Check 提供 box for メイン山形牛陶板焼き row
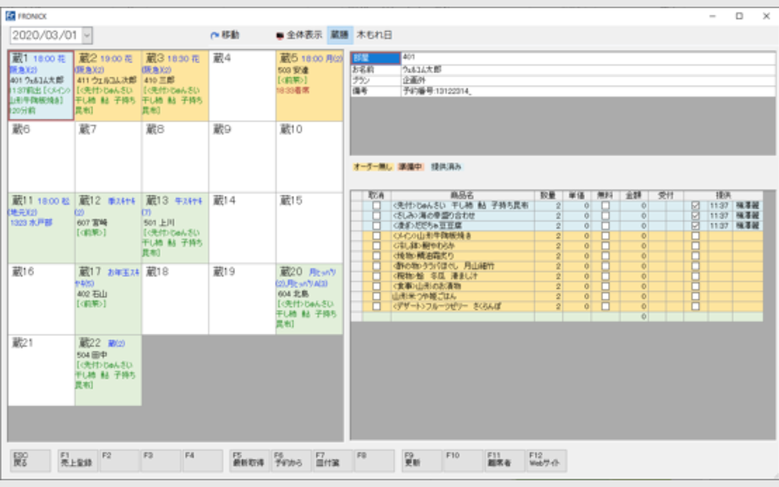Image resolution: width=779 pixels, height=487 pixels. (x=695, y=236)
